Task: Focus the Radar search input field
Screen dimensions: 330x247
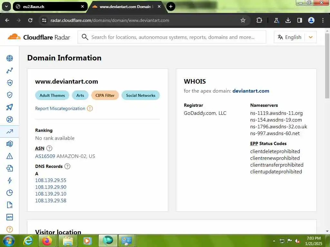Action: 172,37
